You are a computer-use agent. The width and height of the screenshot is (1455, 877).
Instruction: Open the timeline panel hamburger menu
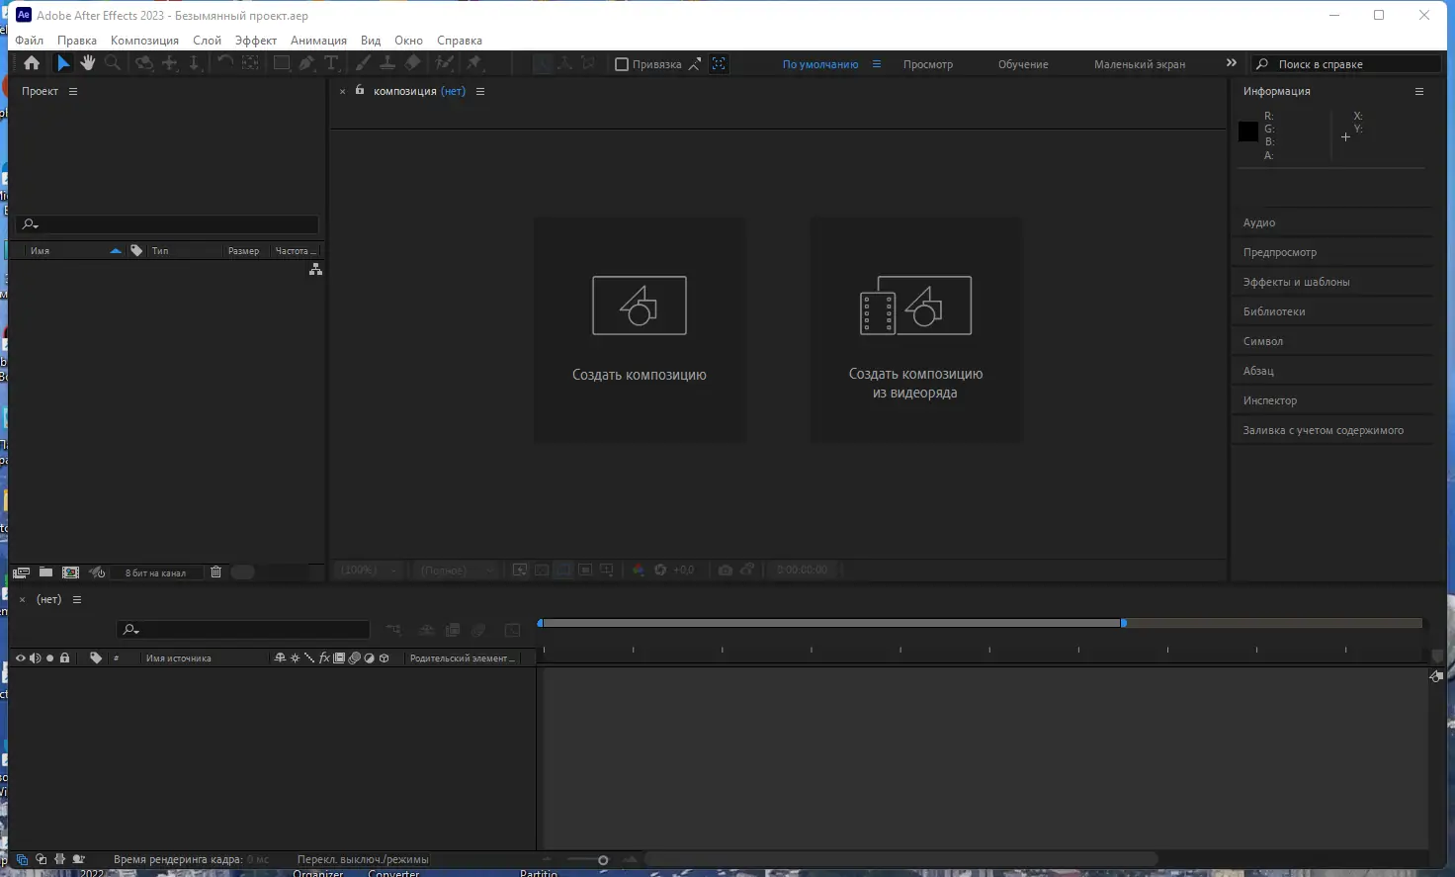click(77, 599)
